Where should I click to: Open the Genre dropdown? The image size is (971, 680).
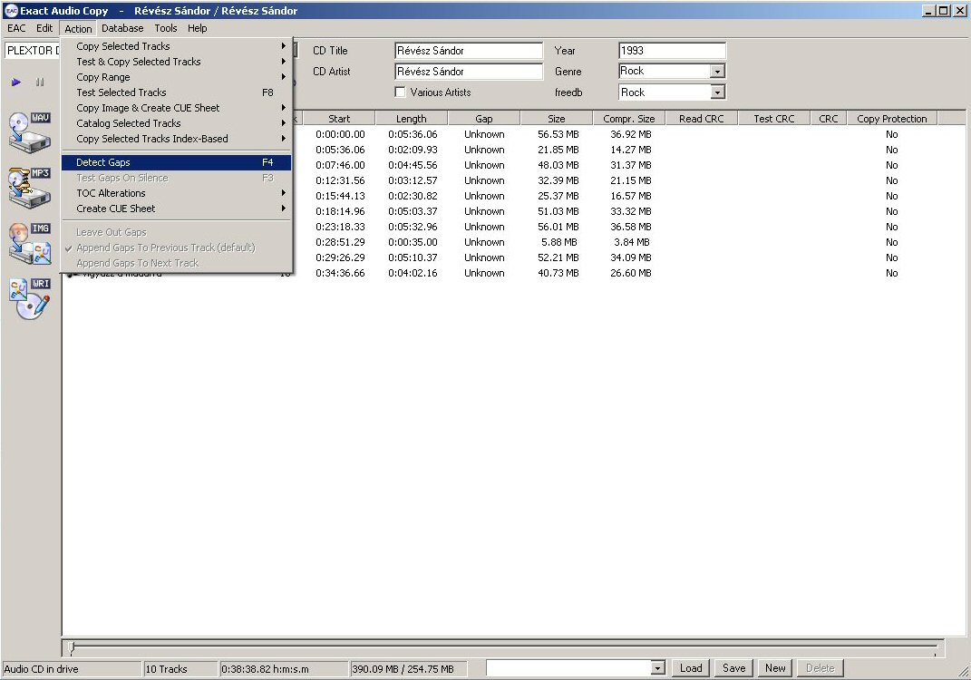coord(717,72)
